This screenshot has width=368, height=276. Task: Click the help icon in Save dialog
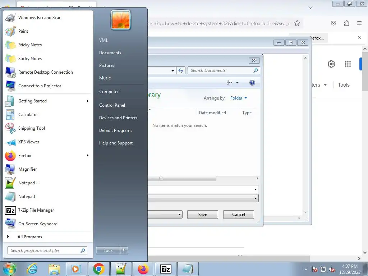(x=252, y=83)
